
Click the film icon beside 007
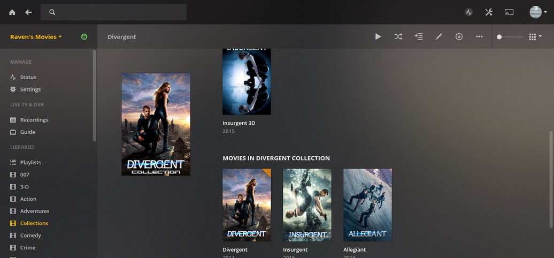[x=13, y=174]
